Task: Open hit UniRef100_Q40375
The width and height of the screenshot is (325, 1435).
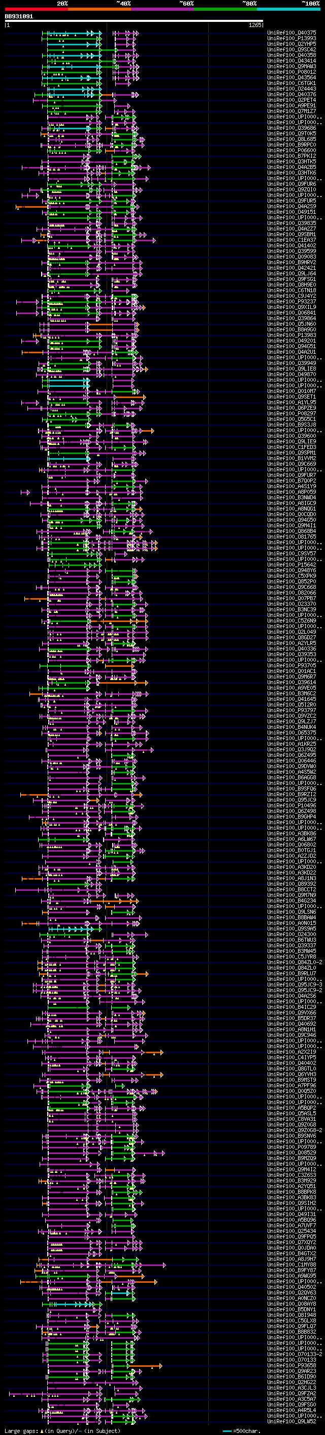Action: [291, 33]
